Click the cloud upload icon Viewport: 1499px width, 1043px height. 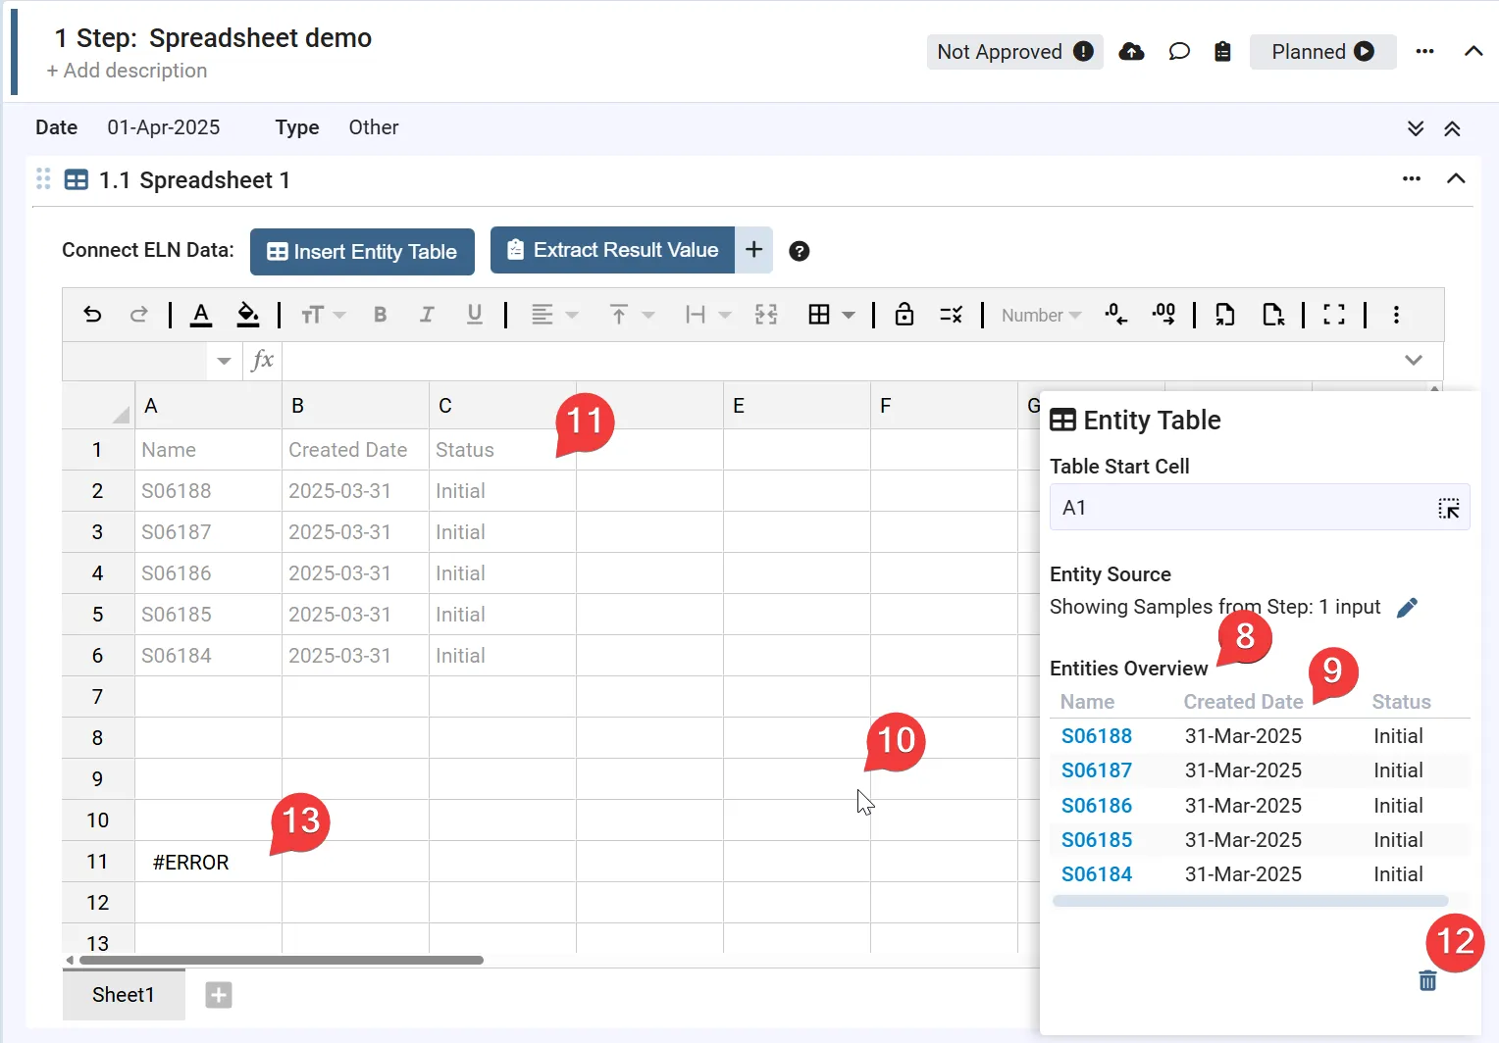(1131, 52)
